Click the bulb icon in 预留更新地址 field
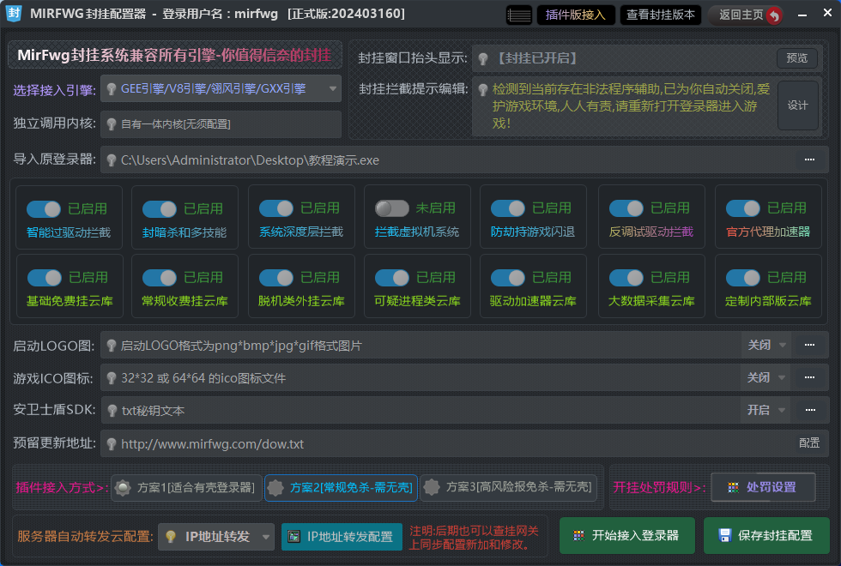This screenshot has height=566, width=841. [111, 444]
